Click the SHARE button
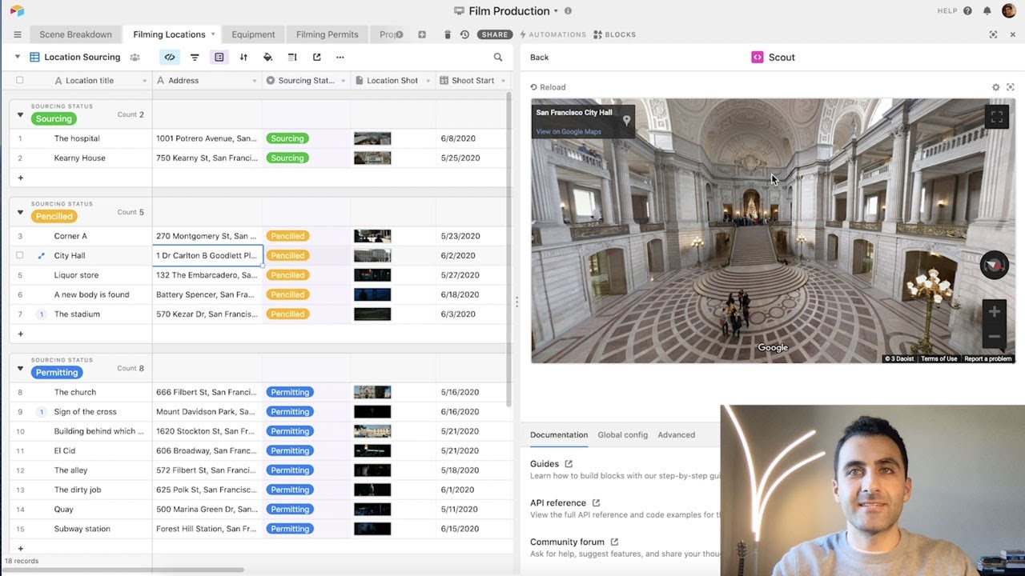1025x576 pixels. [495, 34]
